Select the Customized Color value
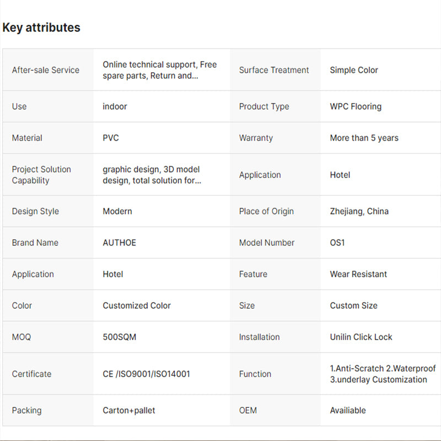441x441 pixels. tap(137, 305)
